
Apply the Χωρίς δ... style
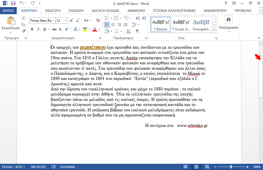click(181, 25)
